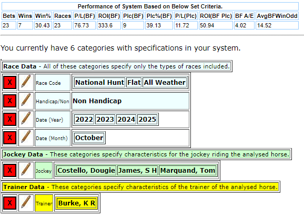Click the AvgBFWinOdd column header
This screenshot has height=217, width=304.
277,16
